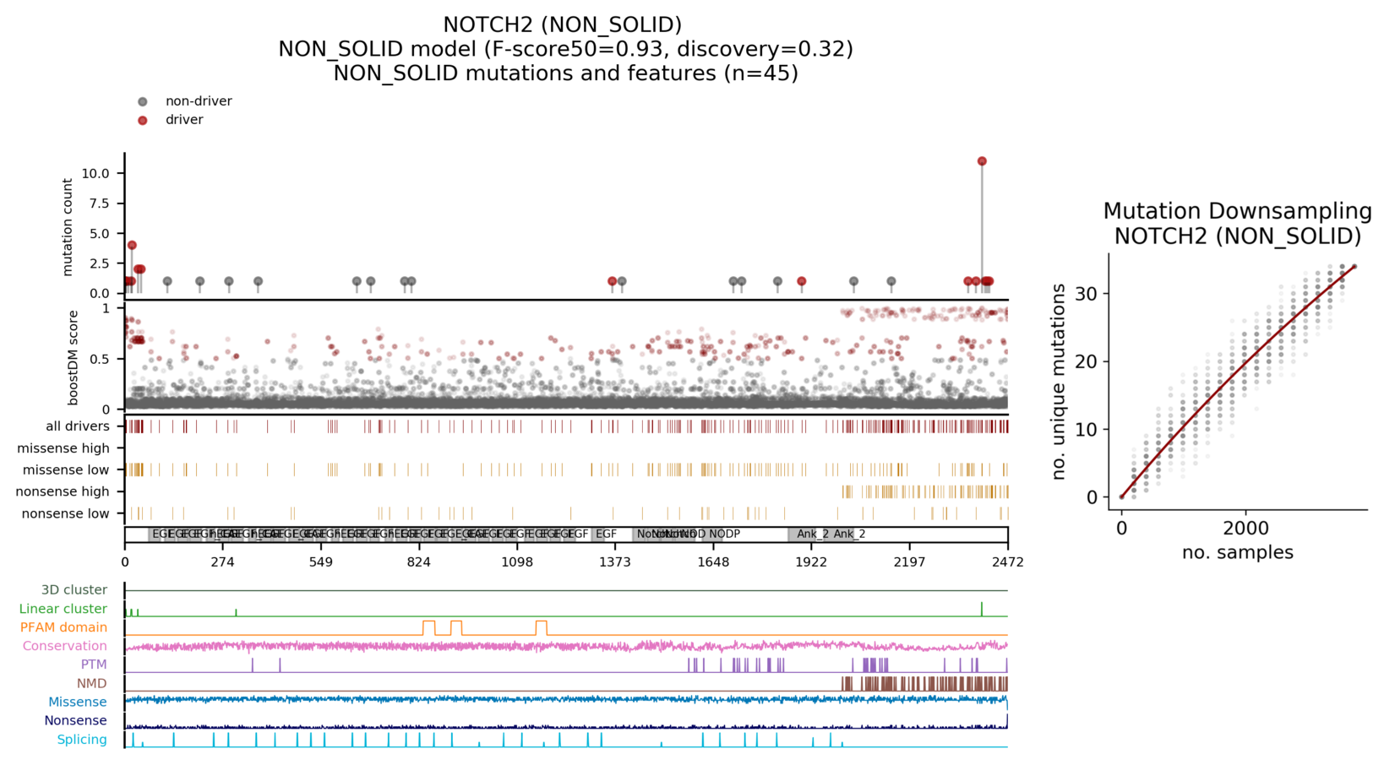Select the 'all drivers' track label
1384x765 pixels.
pyautogui.click(x=78, y=426)
